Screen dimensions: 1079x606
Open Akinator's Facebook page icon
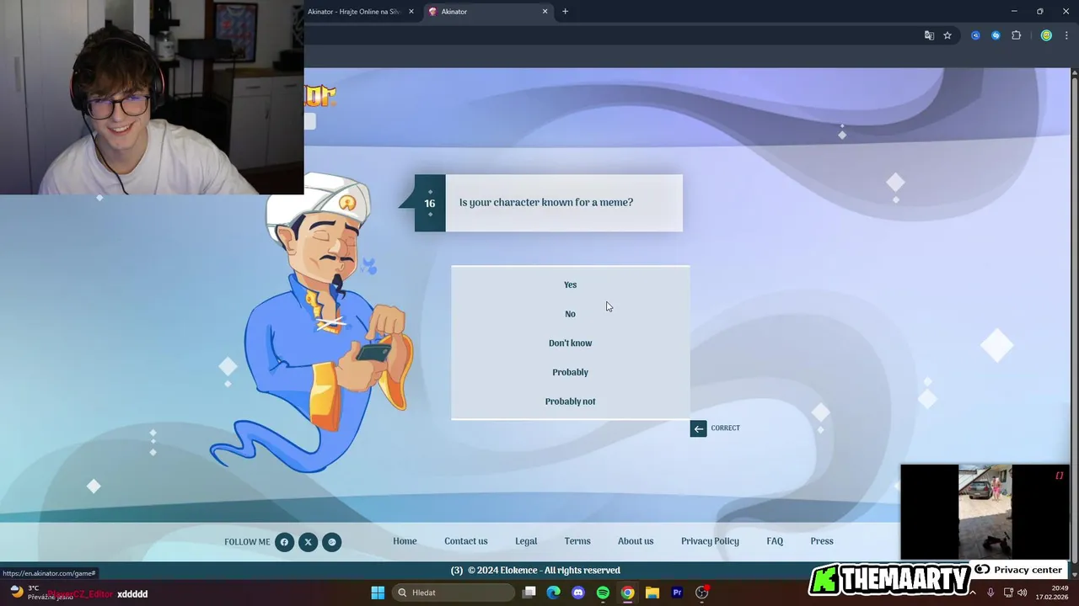coord(284,542)
